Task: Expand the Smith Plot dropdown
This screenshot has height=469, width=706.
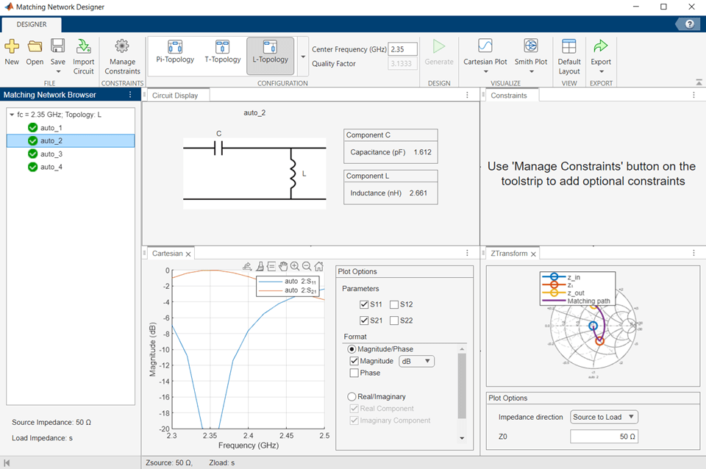Action: (530, 72)
